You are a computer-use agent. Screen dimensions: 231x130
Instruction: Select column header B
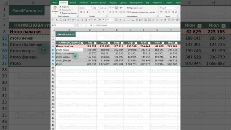click(x=90, y=30)
